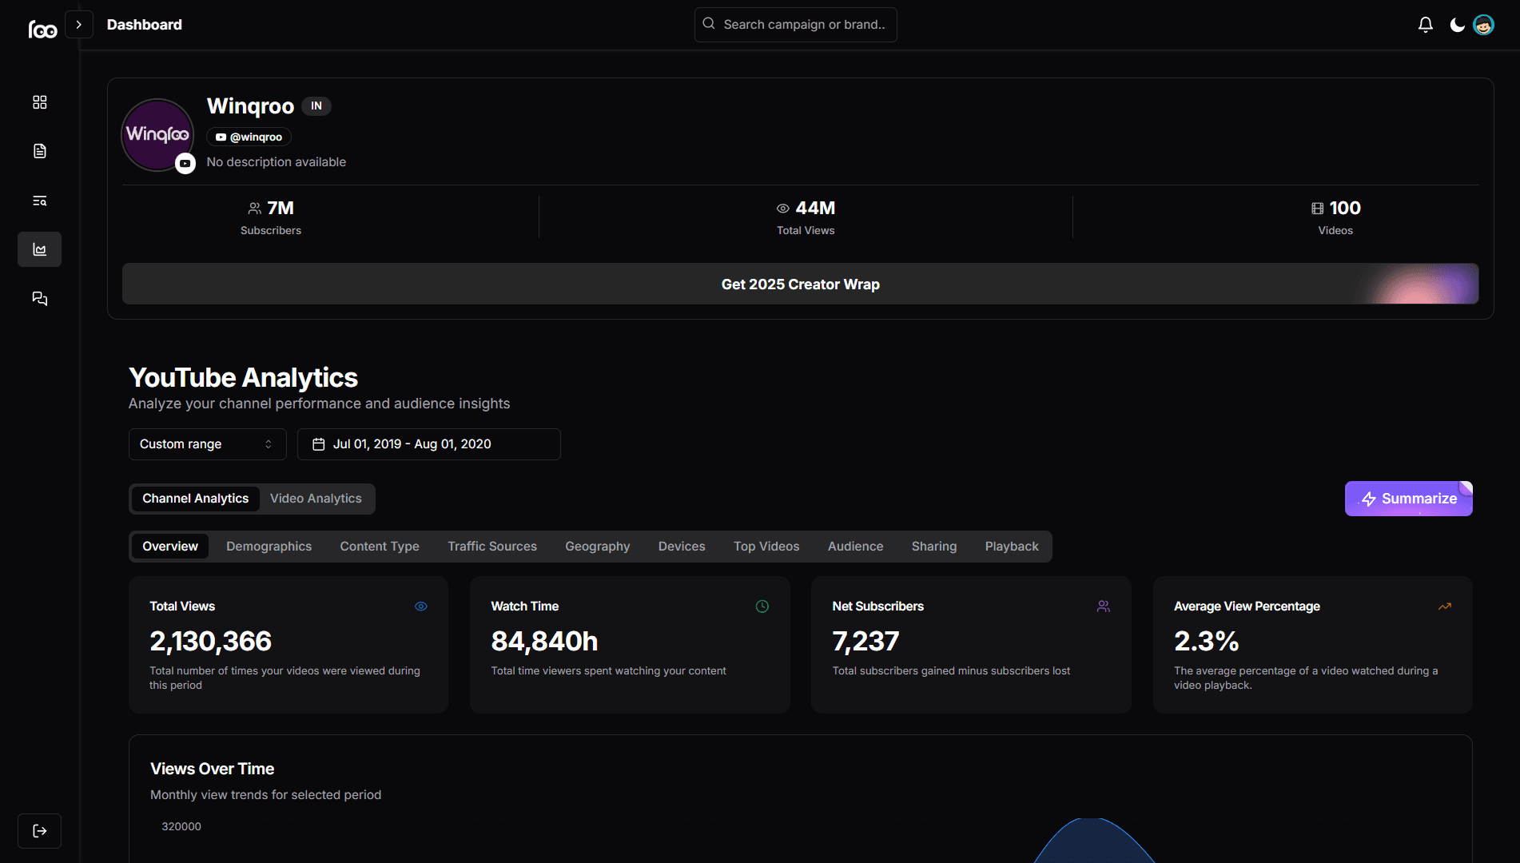Viewport: 1520px width, 863px height.
Task: Switch to Video Analytics mode
Action: click(x=315, y=498)
